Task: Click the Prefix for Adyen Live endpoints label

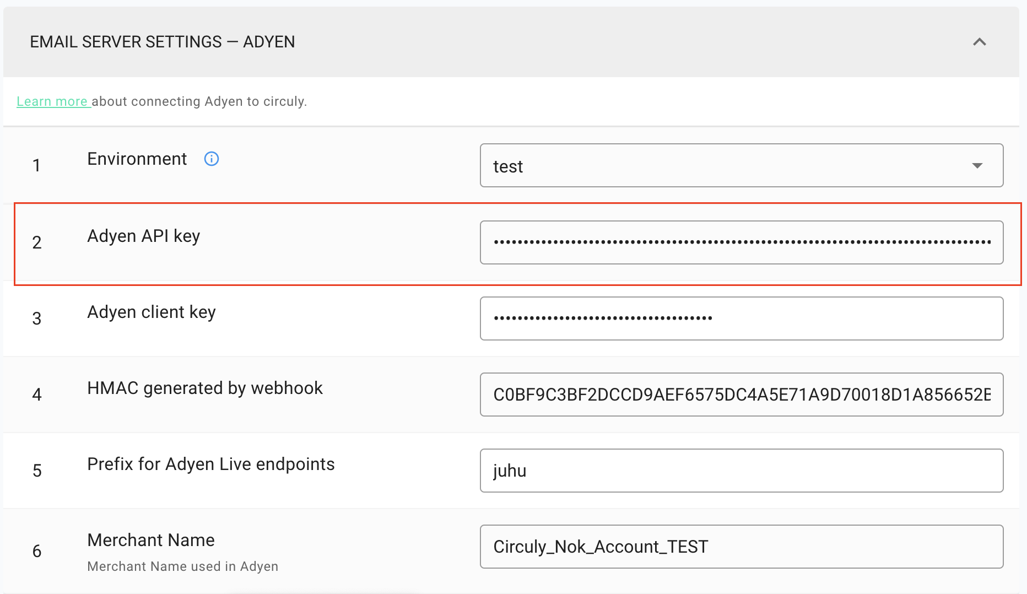Action: point(211,464)
